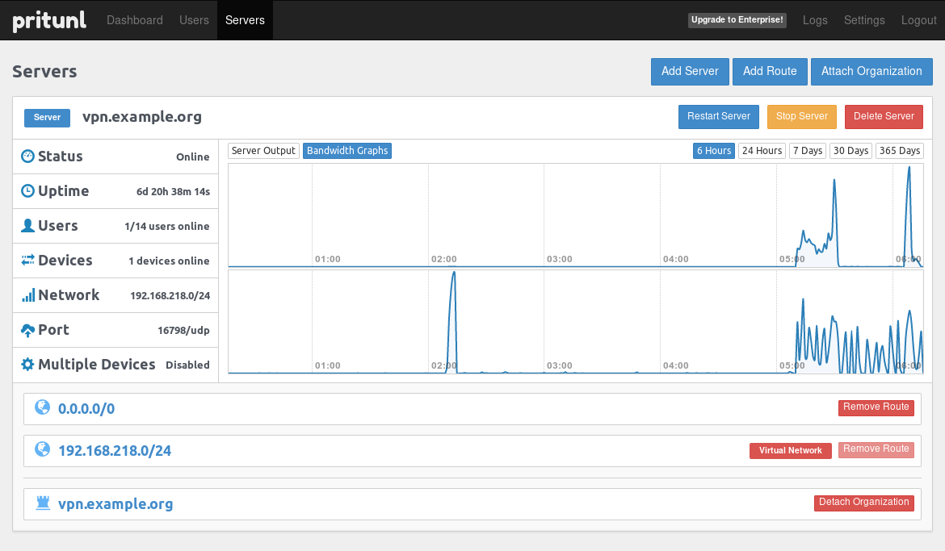Click Logout in the navigation bar

[918, 20]
